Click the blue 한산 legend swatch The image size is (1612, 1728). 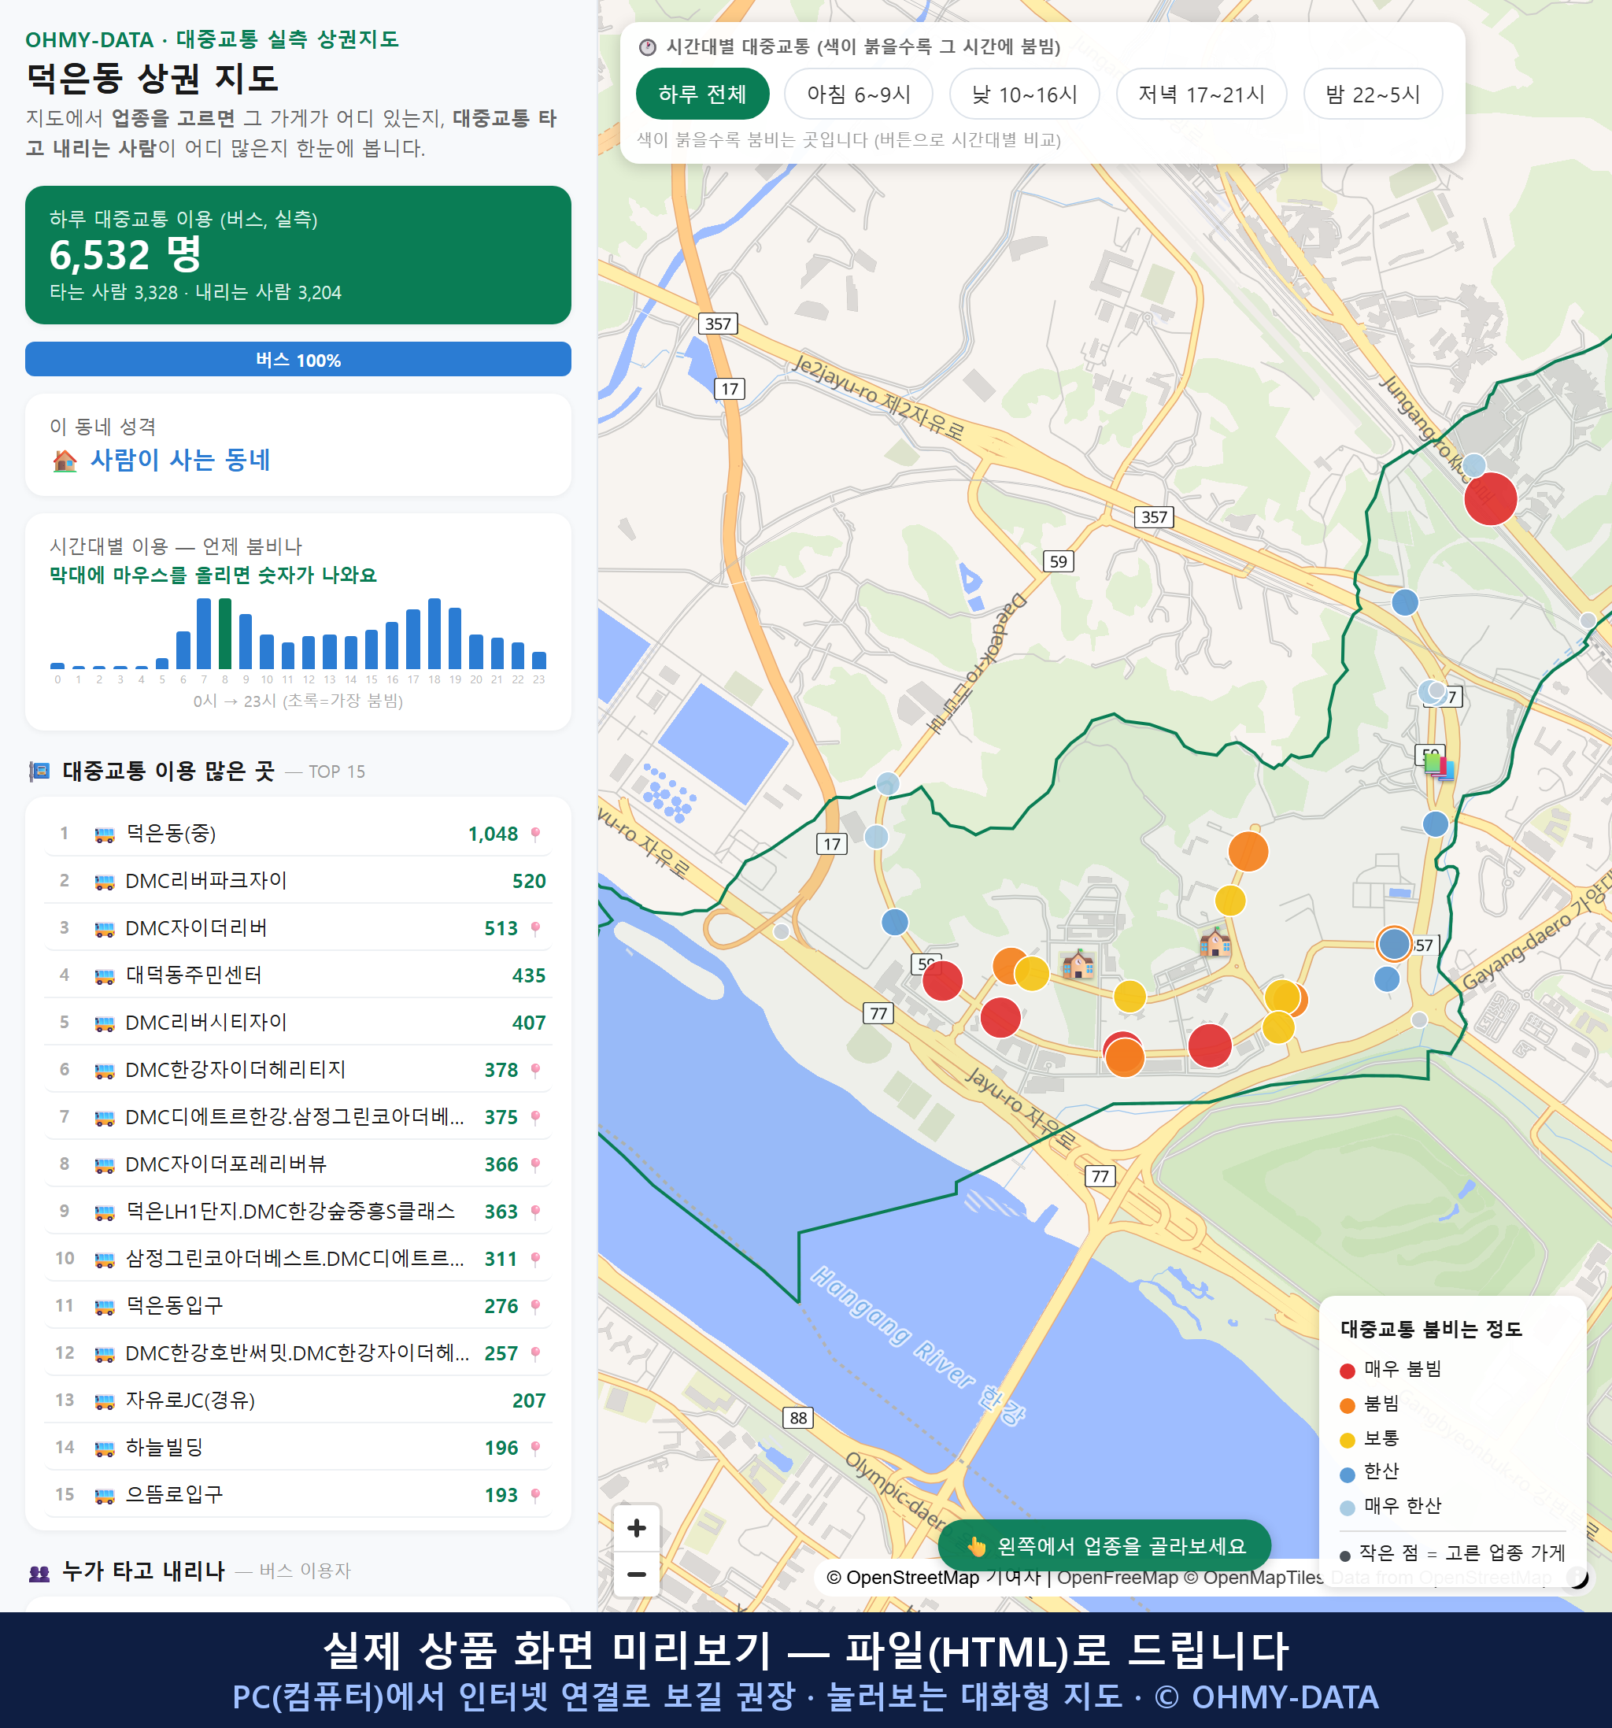tap(1347, 1475)
